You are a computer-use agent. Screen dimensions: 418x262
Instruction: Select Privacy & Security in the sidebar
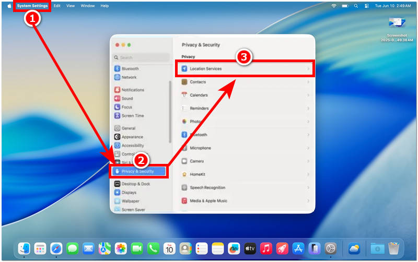pyautogui.click(x=138, y=171)
